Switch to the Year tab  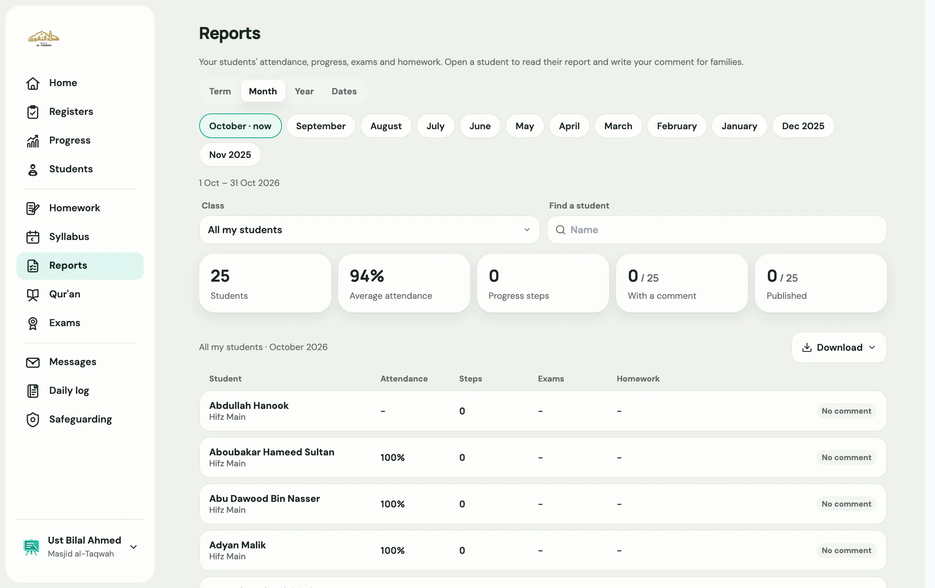304,91
